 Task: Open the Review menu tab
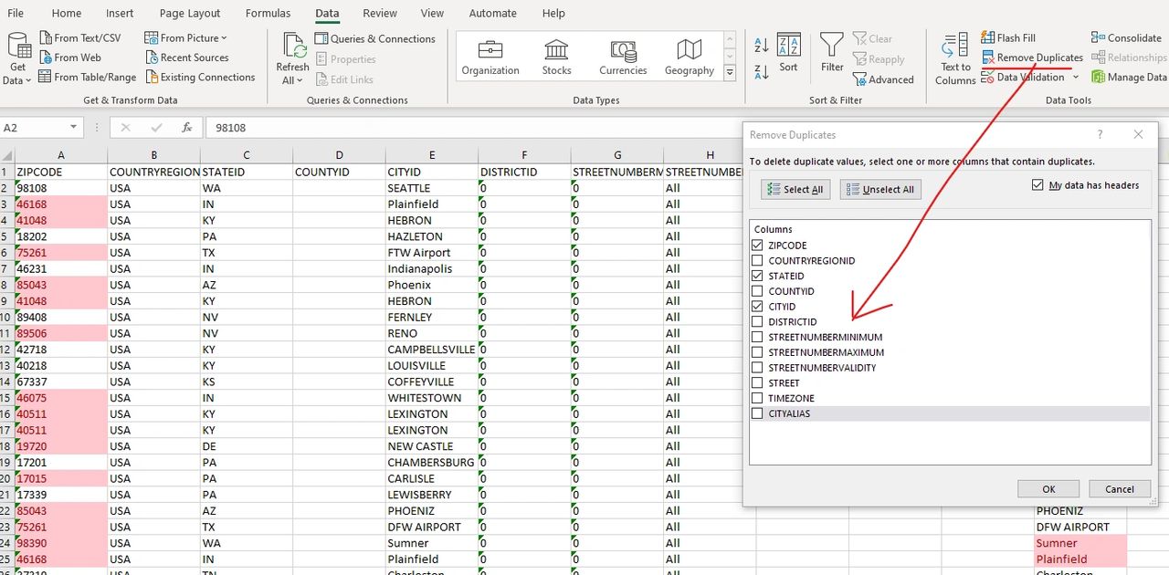(x=379, y=13)
